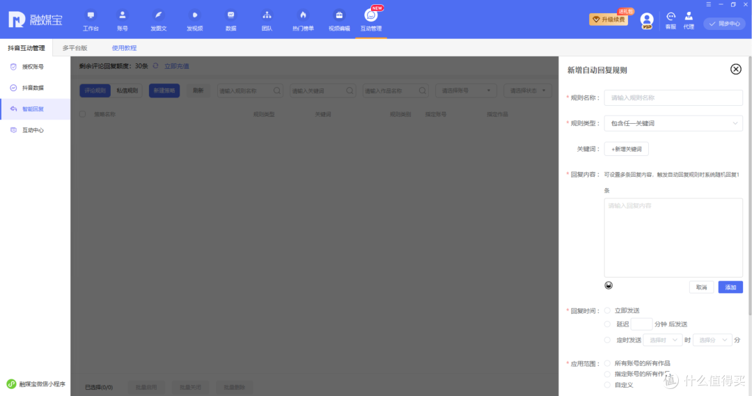
Task: Focus the 规则名称 input in panel
Action: coord(673,98)
